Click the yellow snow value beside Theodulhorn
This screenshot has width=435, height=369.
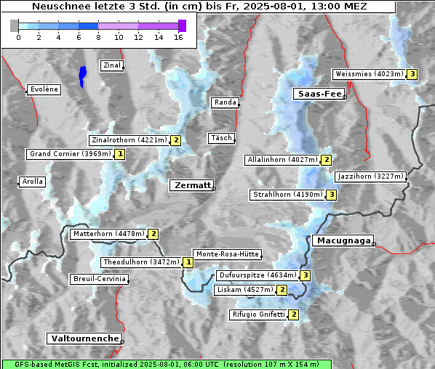(x=188, y=262)
